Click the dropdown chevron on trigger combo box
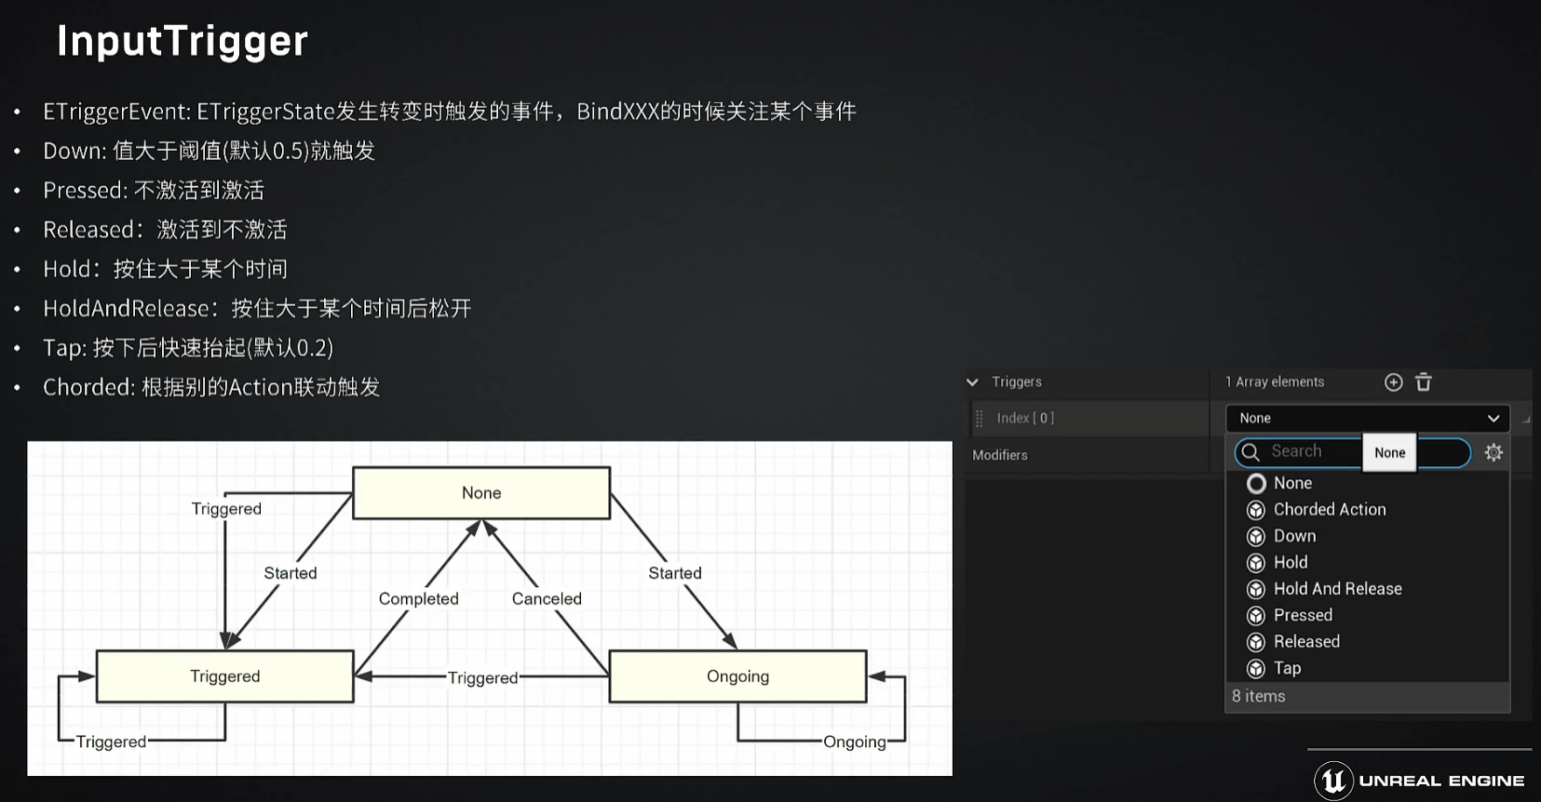This screenshot has width=1541, height=802. pos(1494,419)
